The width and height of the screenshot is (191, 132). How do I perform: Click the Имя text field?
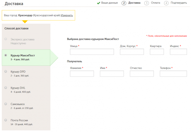(112, 74)
